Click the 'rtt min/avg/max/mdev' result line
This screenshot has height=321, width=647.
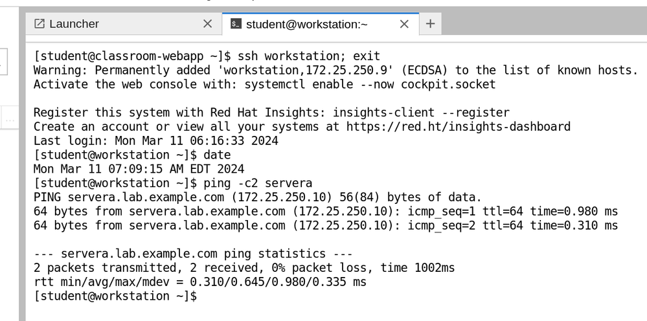(x=199, y=282)
